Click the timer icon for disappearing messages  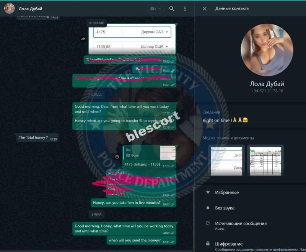tap(208, 223)
